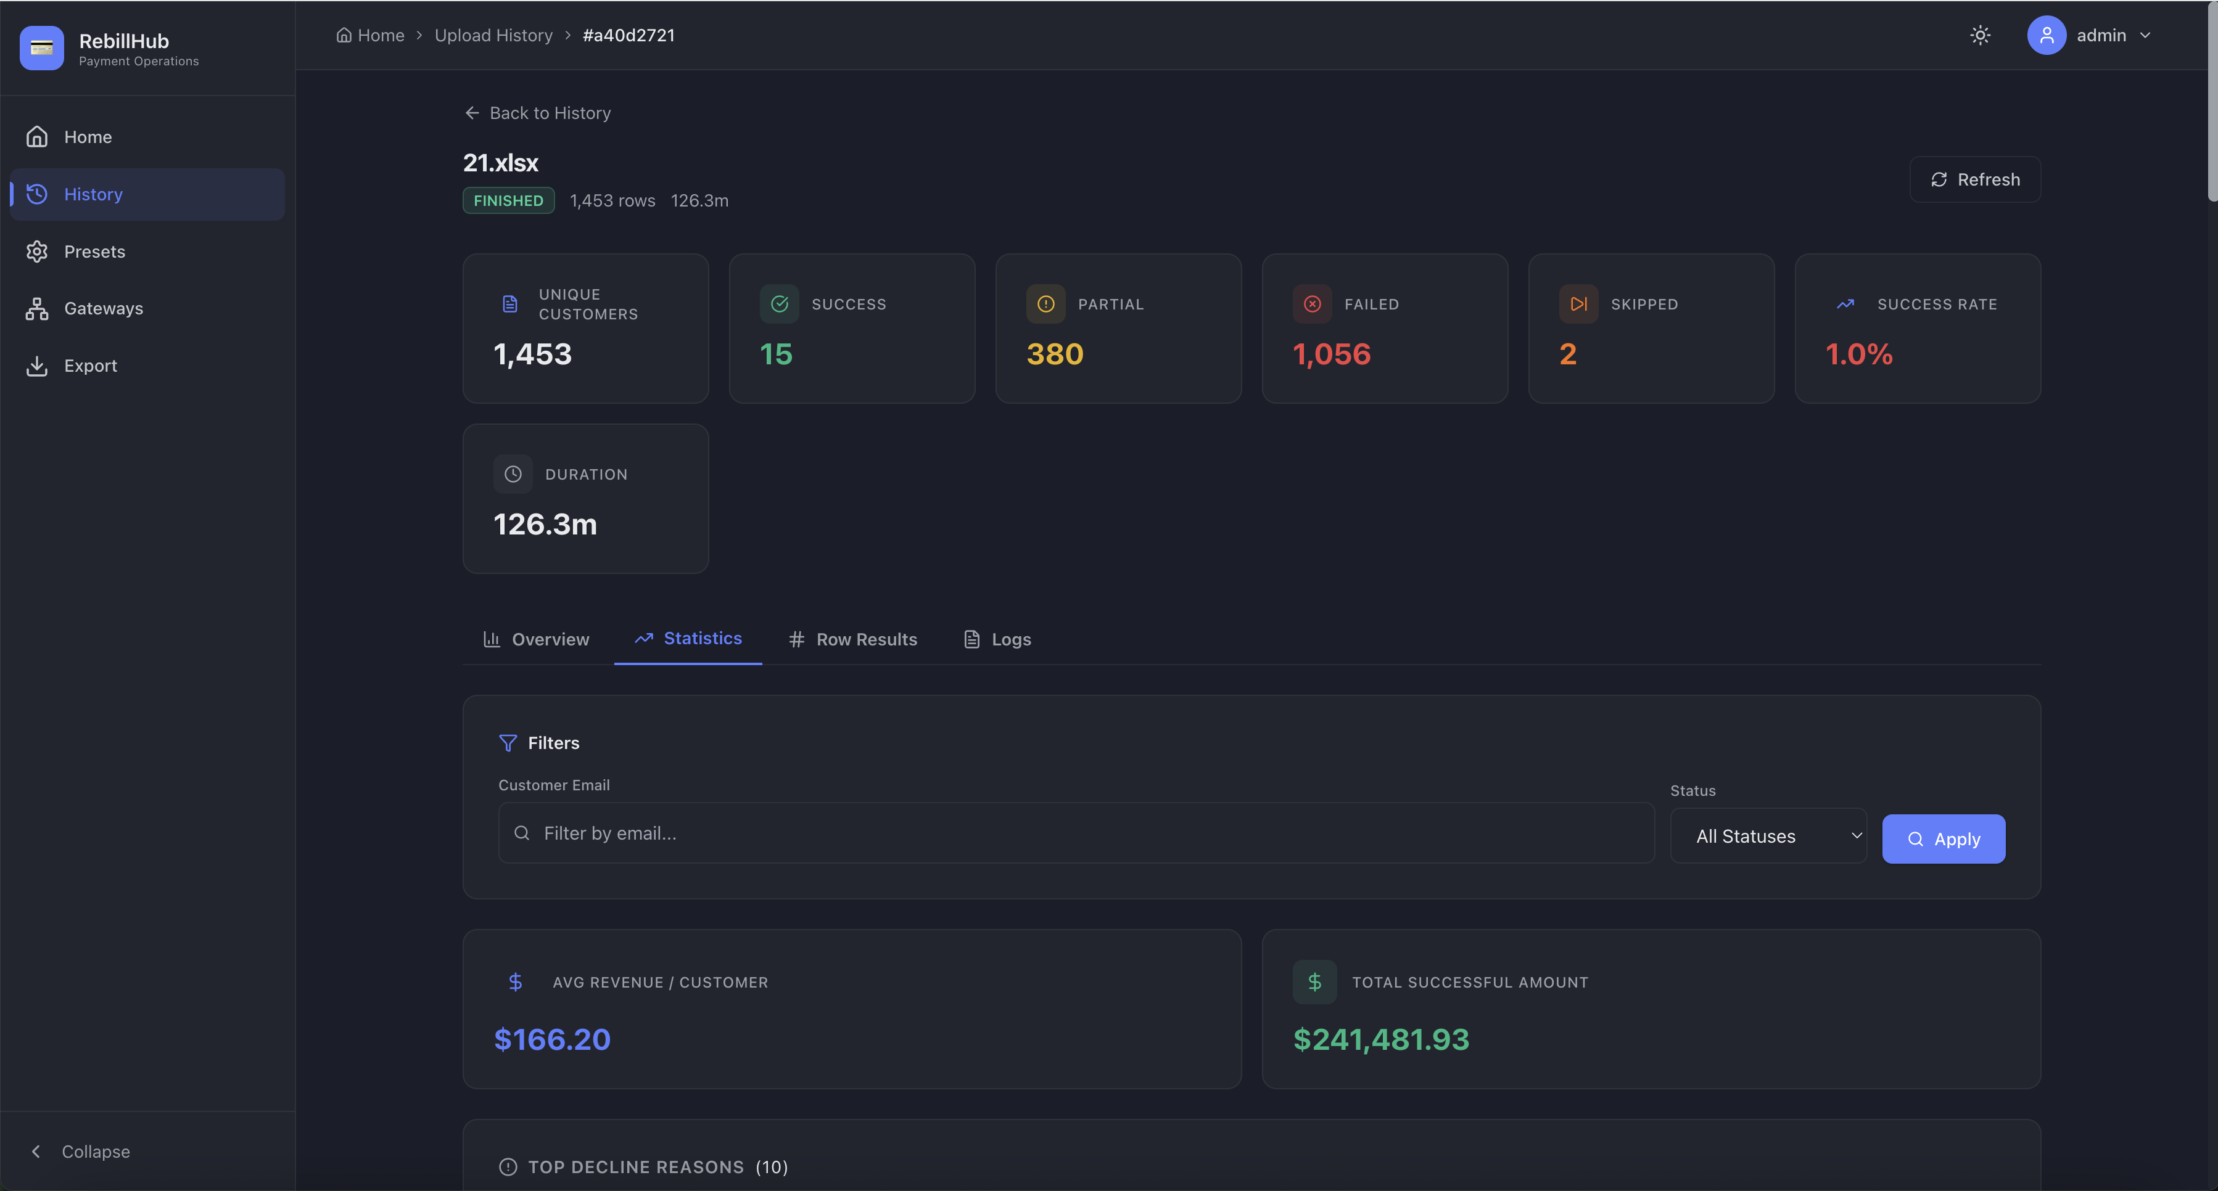Open the Gateways section icon
The image size is (2218, 1191).
36,308
